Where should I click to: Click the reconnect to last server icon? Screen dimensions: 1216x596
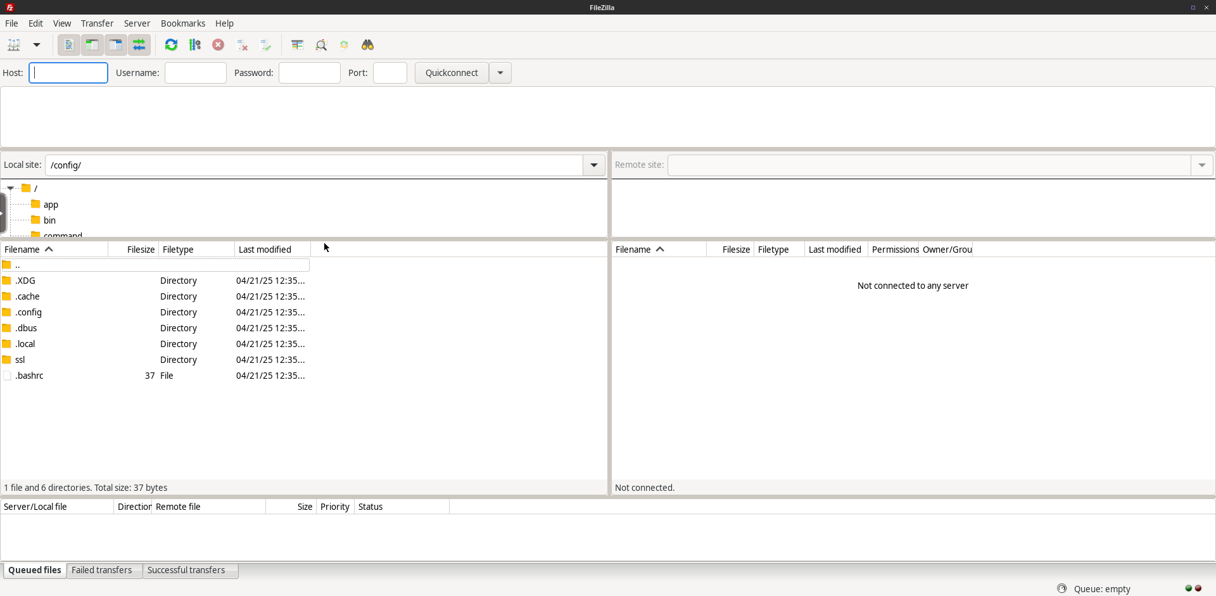[x=265, y=45]
